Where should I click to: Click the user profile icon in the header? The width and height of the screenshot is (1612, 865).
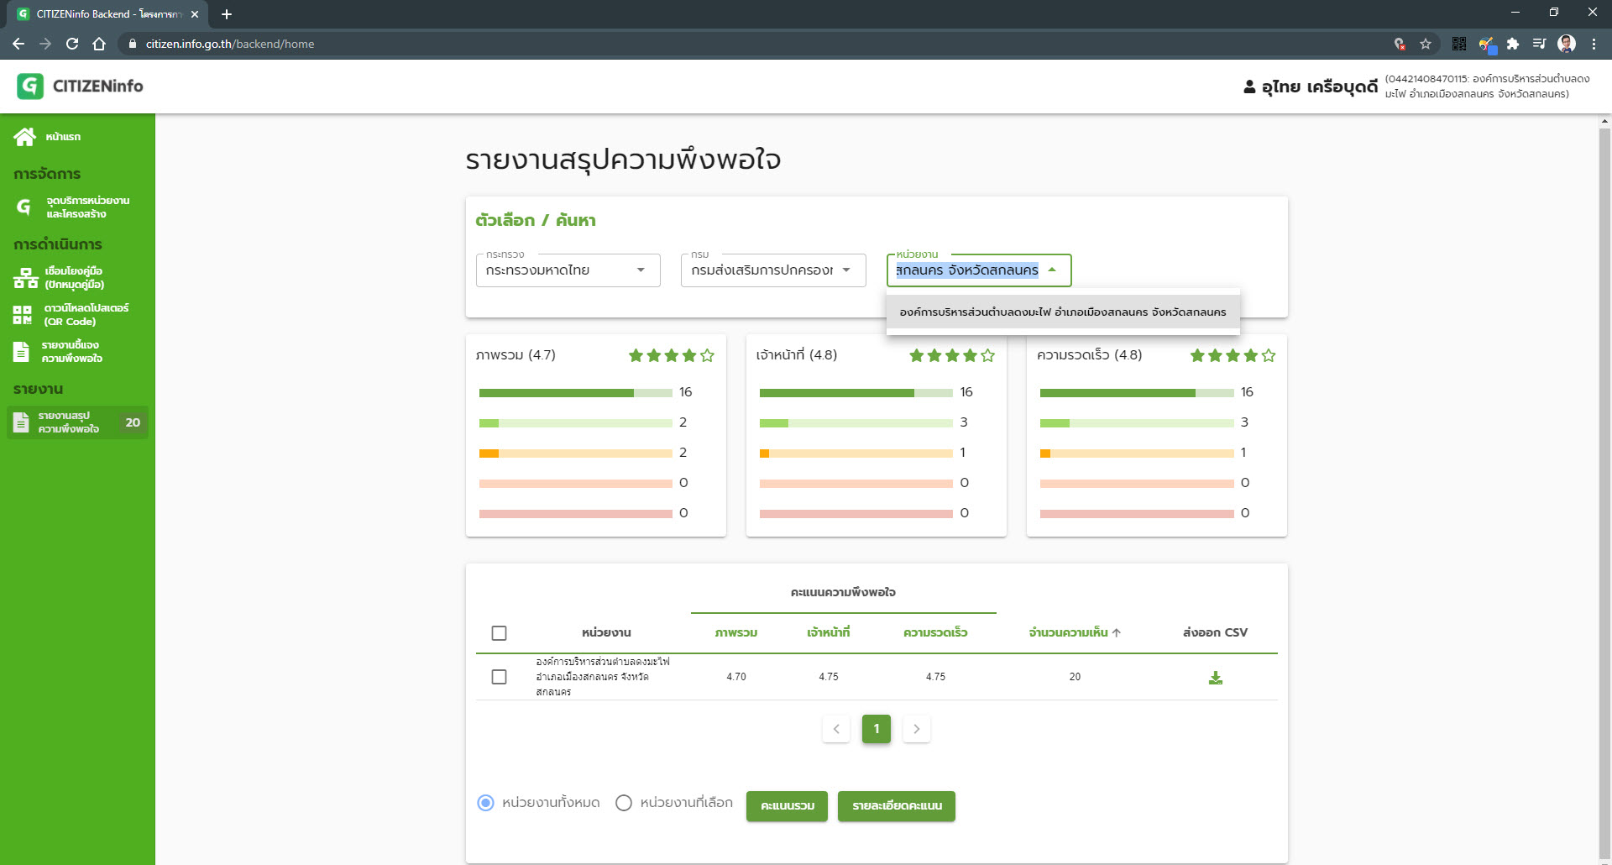pos(1249,86)
